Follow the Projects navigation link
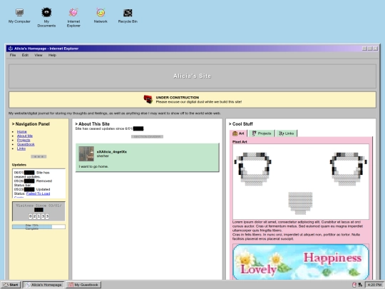The height and width of the screenshot is (289, 385). (x=24, y=140)
